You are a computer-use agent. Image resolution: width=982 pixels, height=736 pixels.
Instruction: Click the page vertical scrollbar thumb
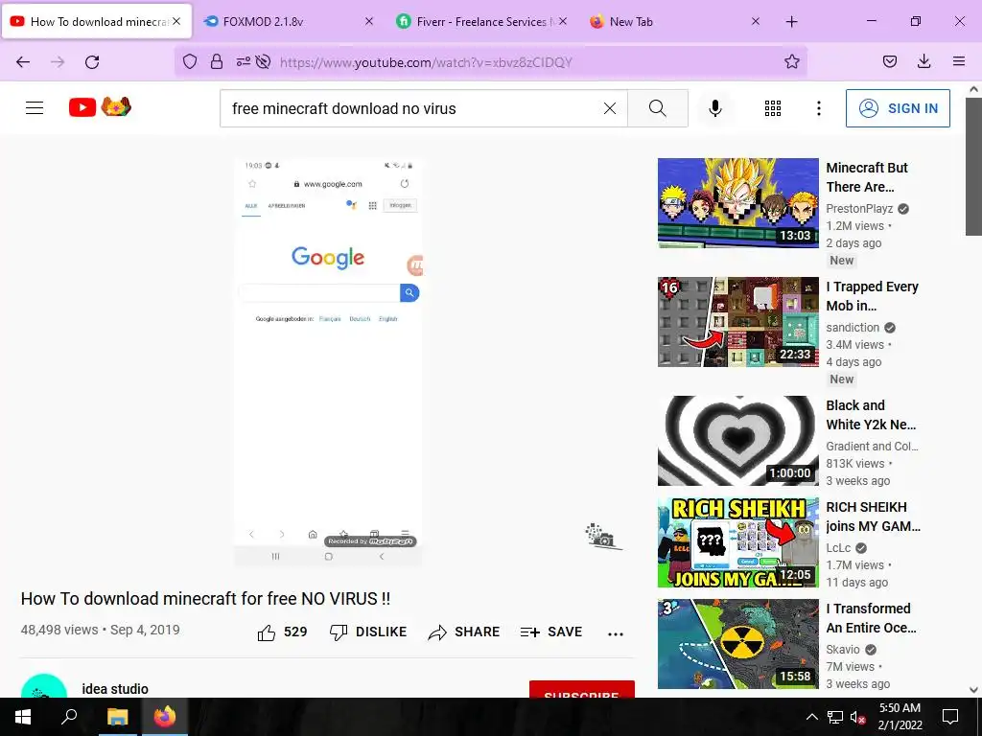point(973,165)
